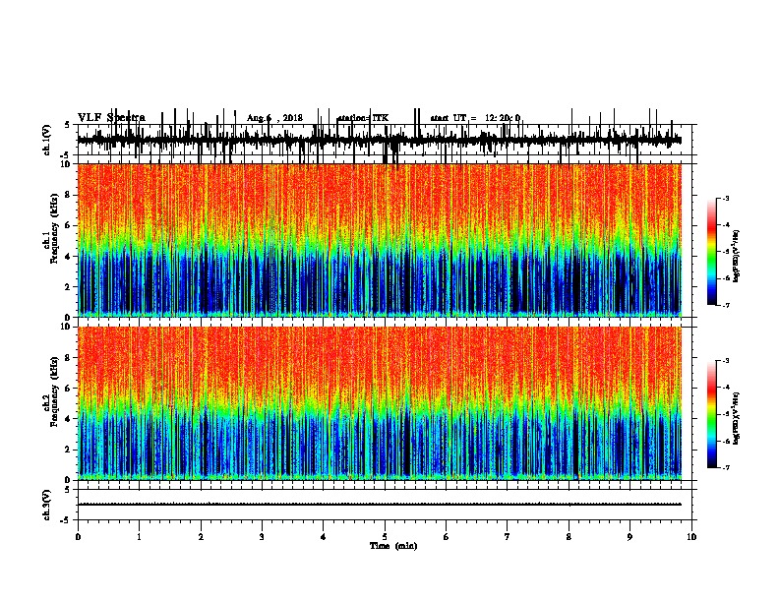Click the ch.2 spectrogram panel

[x=380, y=403]
